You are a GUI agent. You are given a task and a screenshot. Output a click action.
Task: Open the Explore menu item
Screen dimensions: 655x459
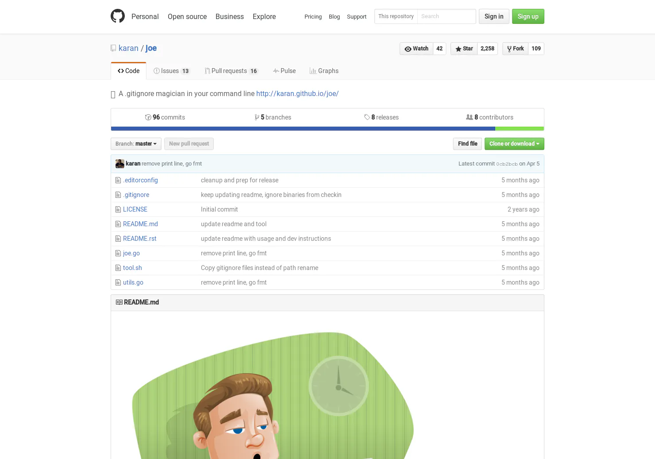(264, 16)
